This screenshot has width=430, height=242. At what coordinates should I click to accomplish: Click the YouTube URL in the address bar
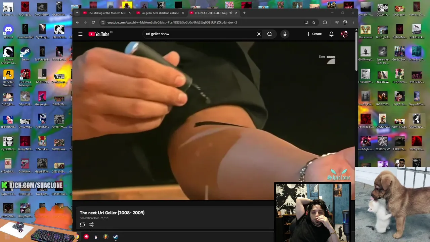(x=172, y=23)
